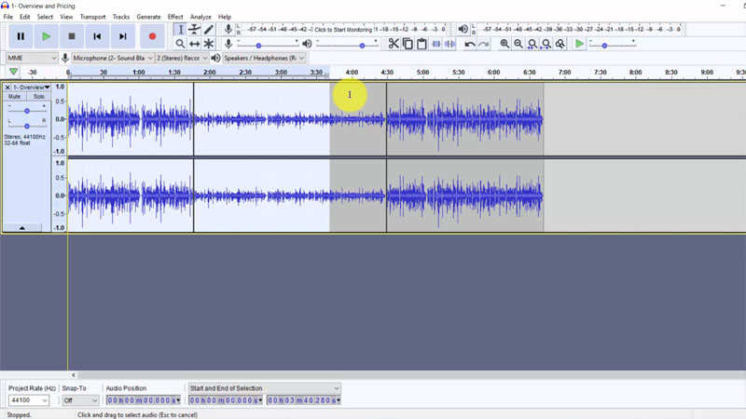The height and width of the screenshot is (419, 746).
Task: Click the Cut scissors icon
Action: point(394,44)
